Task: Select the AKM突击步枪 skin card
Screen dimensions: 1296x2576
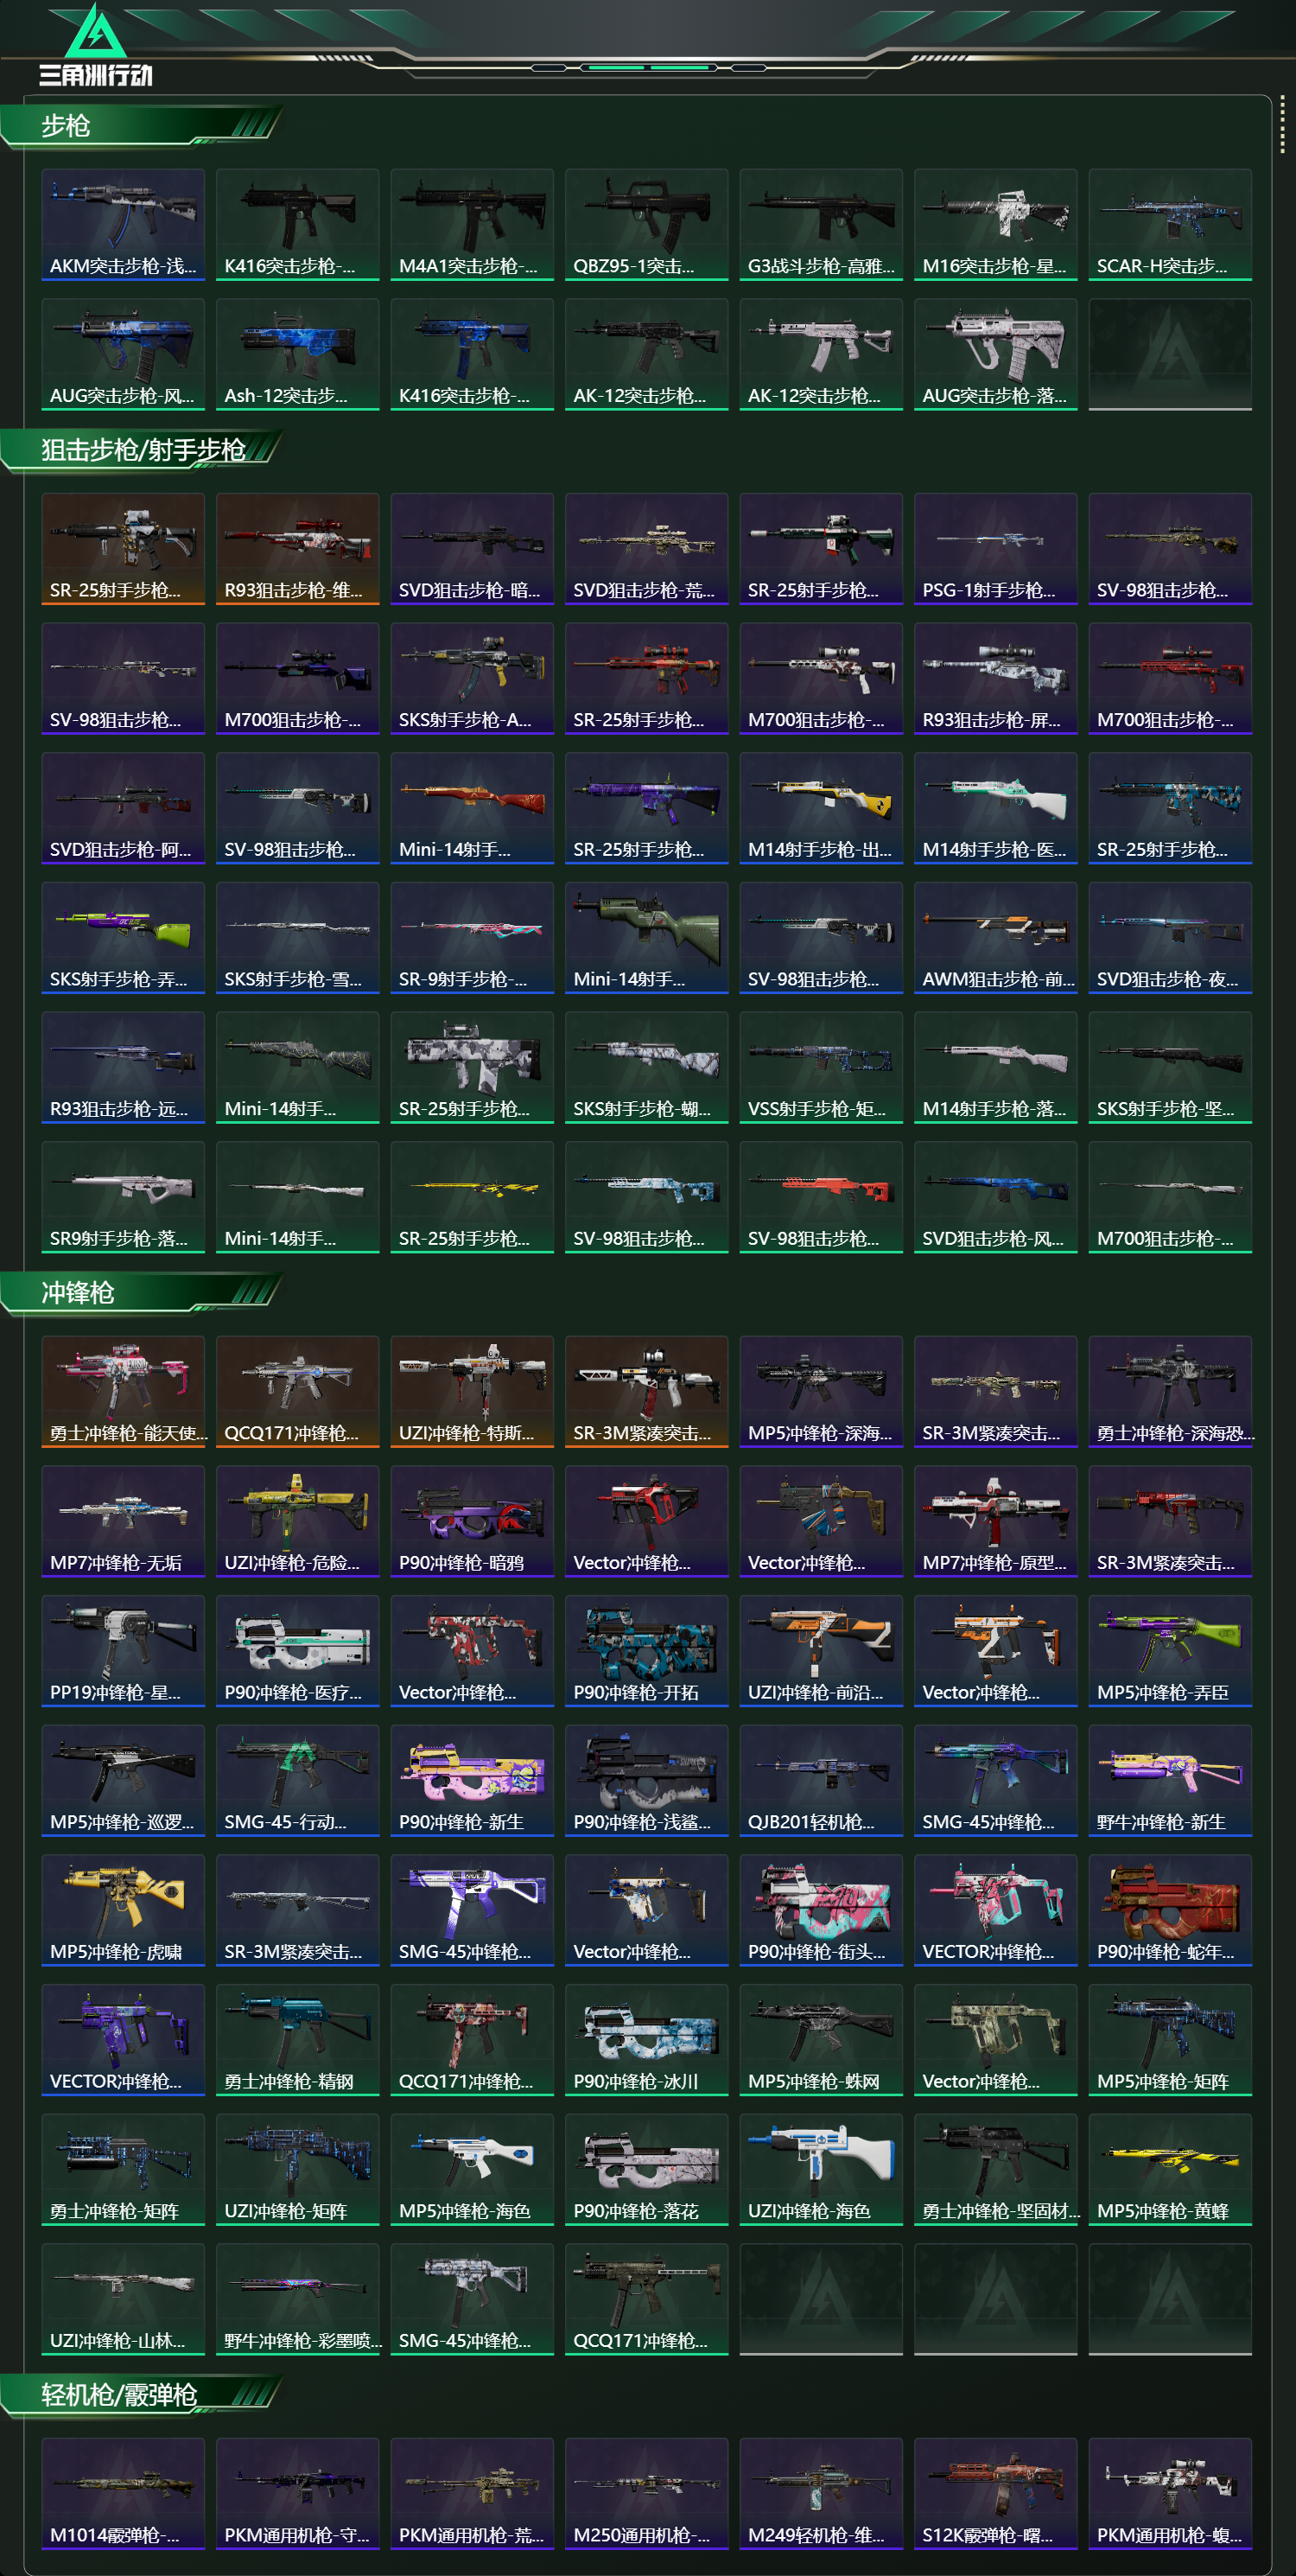Action: coord(123,225)
